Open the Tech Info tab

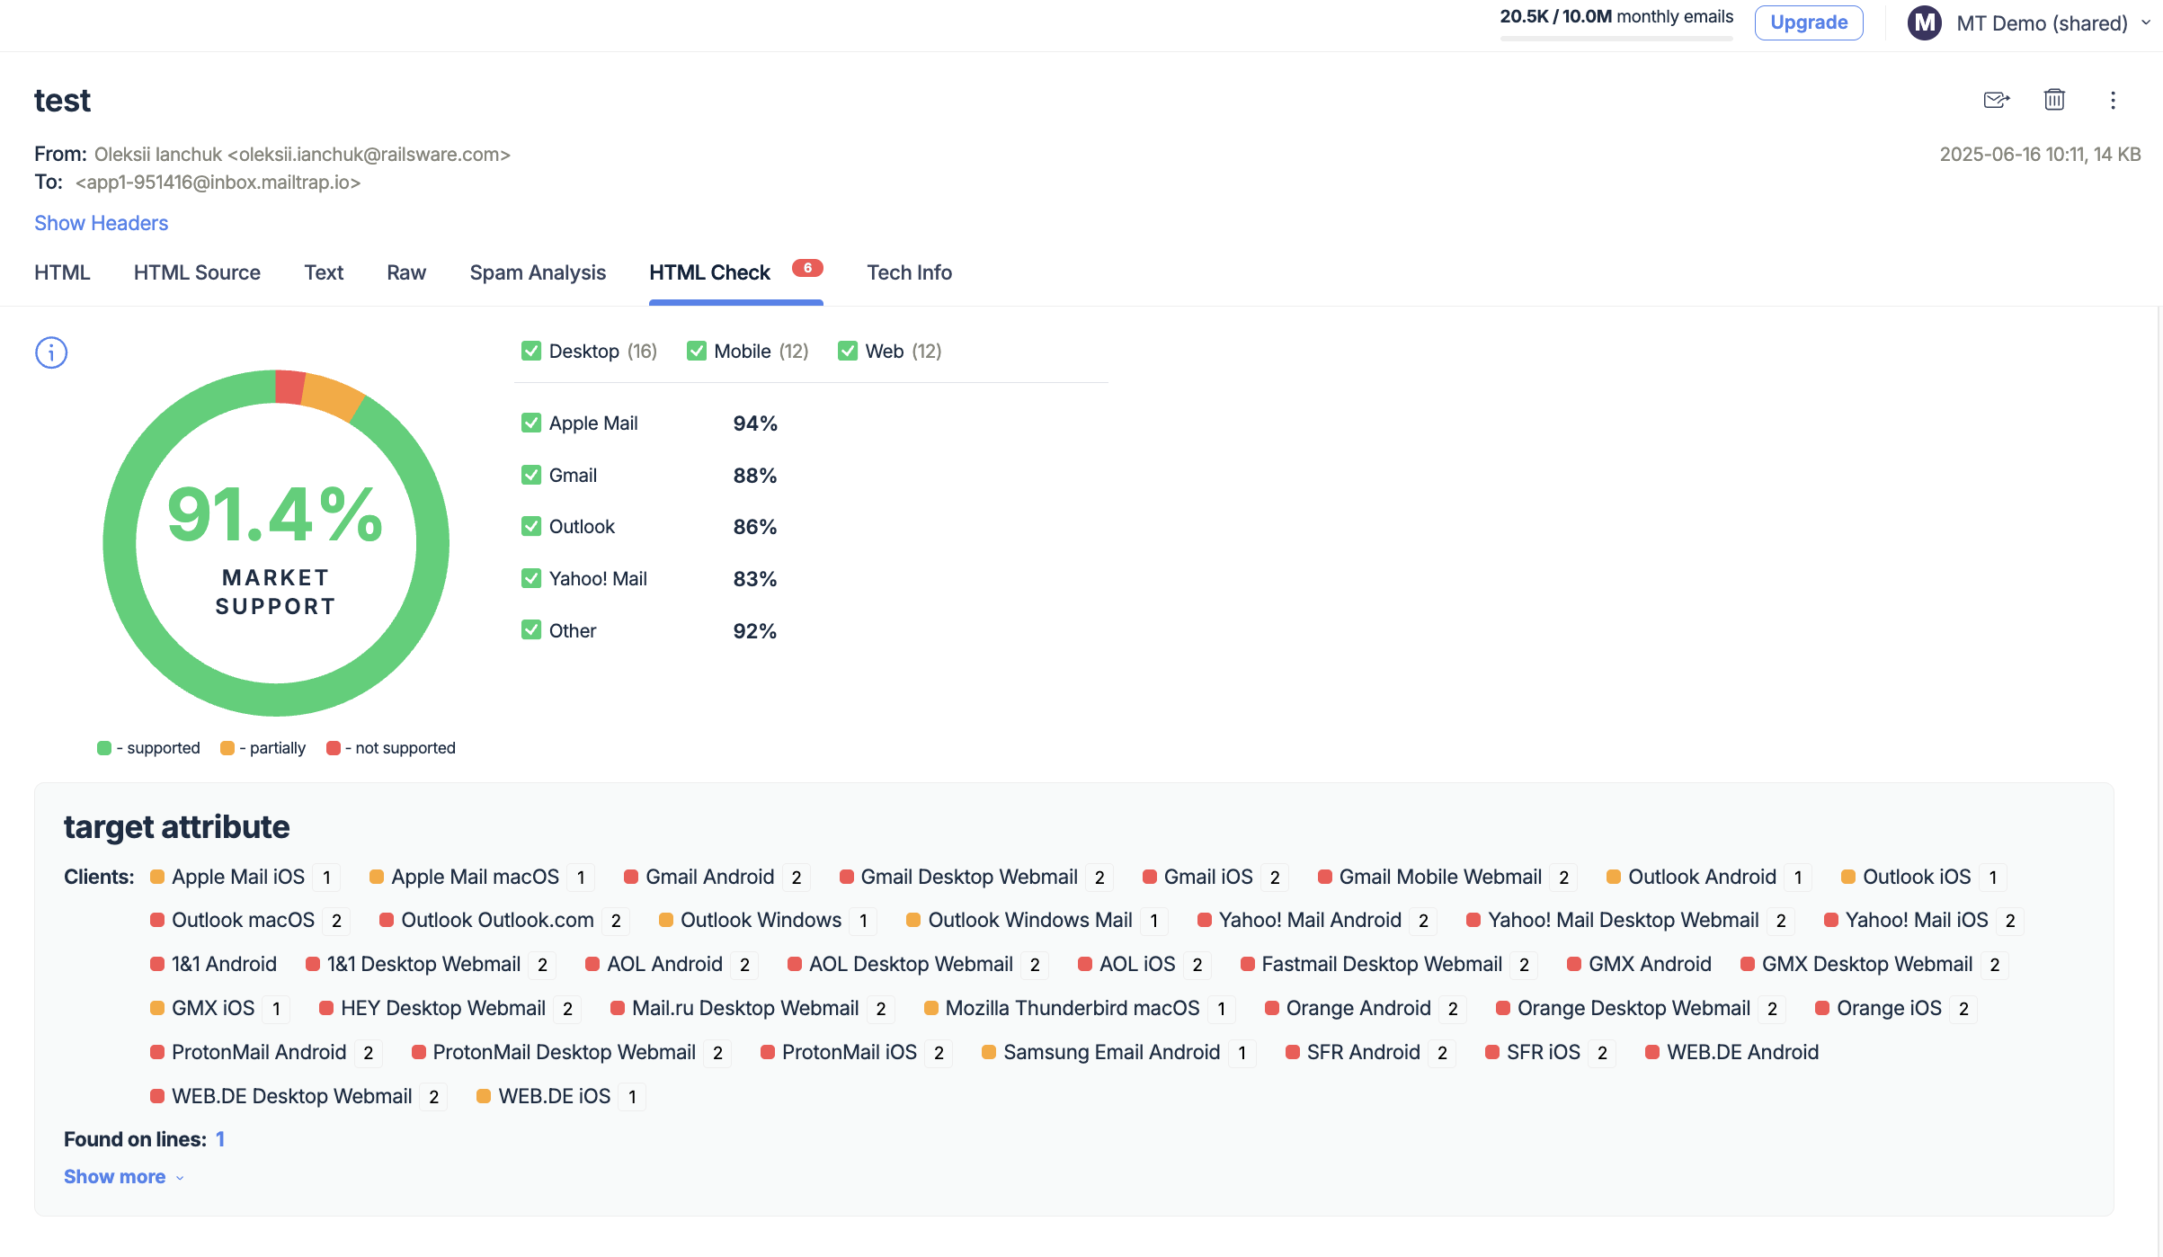[x=909, y=272]
